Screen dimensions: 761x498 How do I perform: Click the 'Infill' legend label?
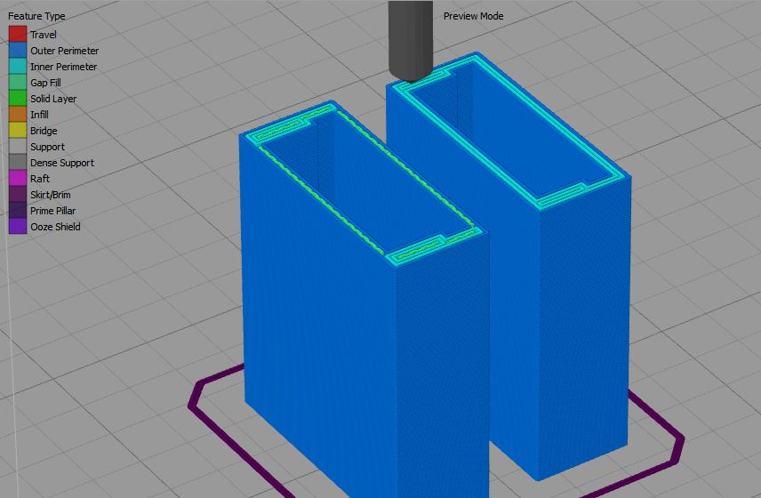point(39,115)
